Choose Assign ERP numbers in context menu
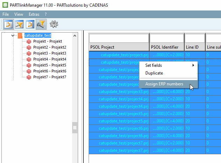This screenshot has width=221, height=163. [x=168, y=84]
